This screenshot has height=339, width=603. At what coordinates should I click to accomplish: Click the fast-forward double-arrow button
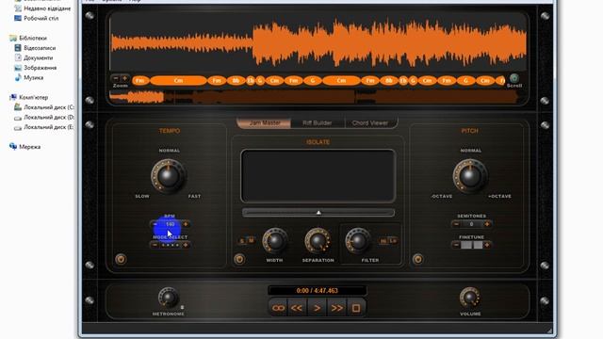coord(336,308)
